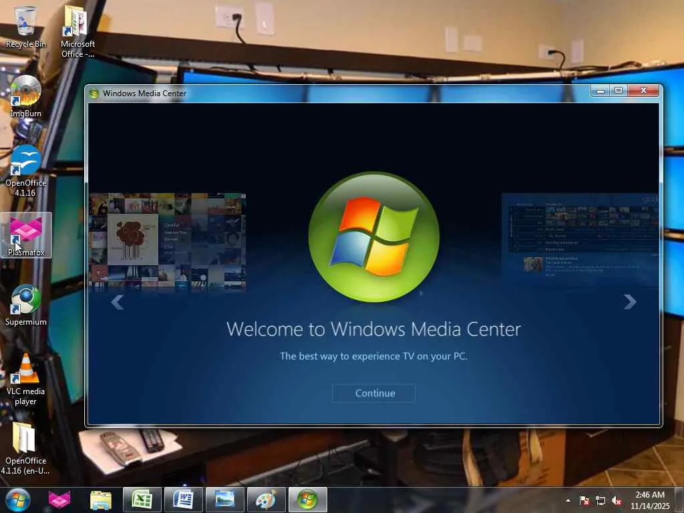Open the VLC media player shortcut

[x=26, y=379]
